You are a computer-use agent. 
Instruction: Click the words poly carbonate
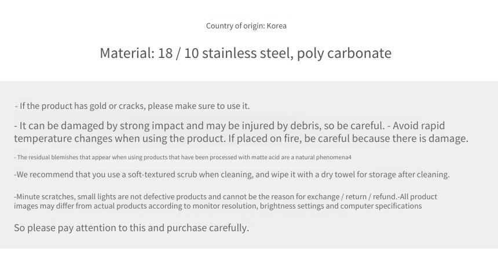coord(345,53)
